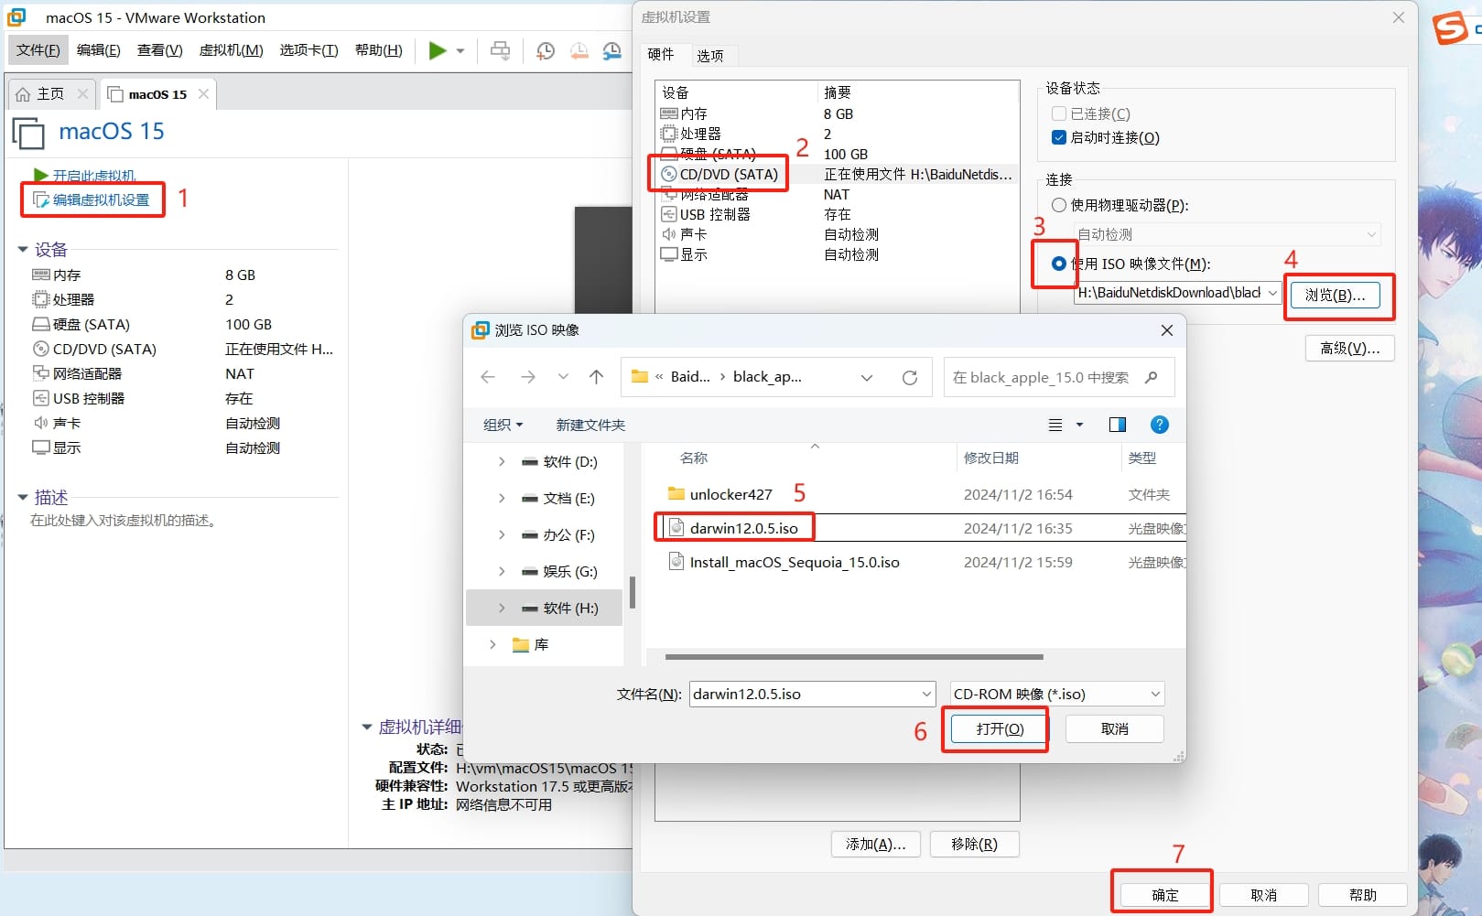Click the search magnifier icon
This screenshot has width=1482, height=916.
1152,377
